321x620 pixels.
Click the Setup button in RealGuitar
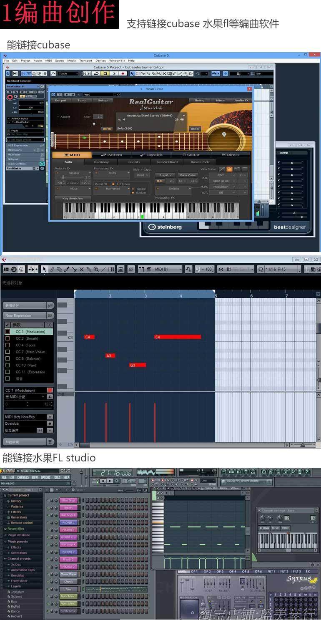pos(103,101)
